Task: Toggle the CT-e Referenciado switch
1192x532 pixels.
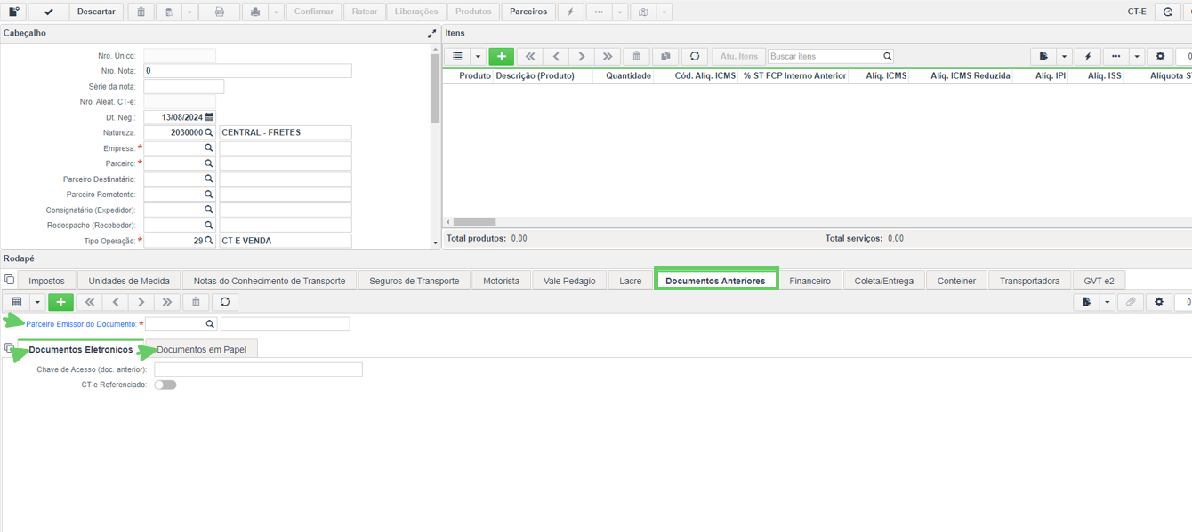Action: (165, 385)
